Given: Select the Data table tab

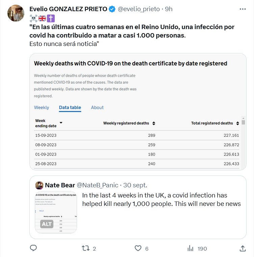Looking at the screenshot, I should click(x=70, y=108).
